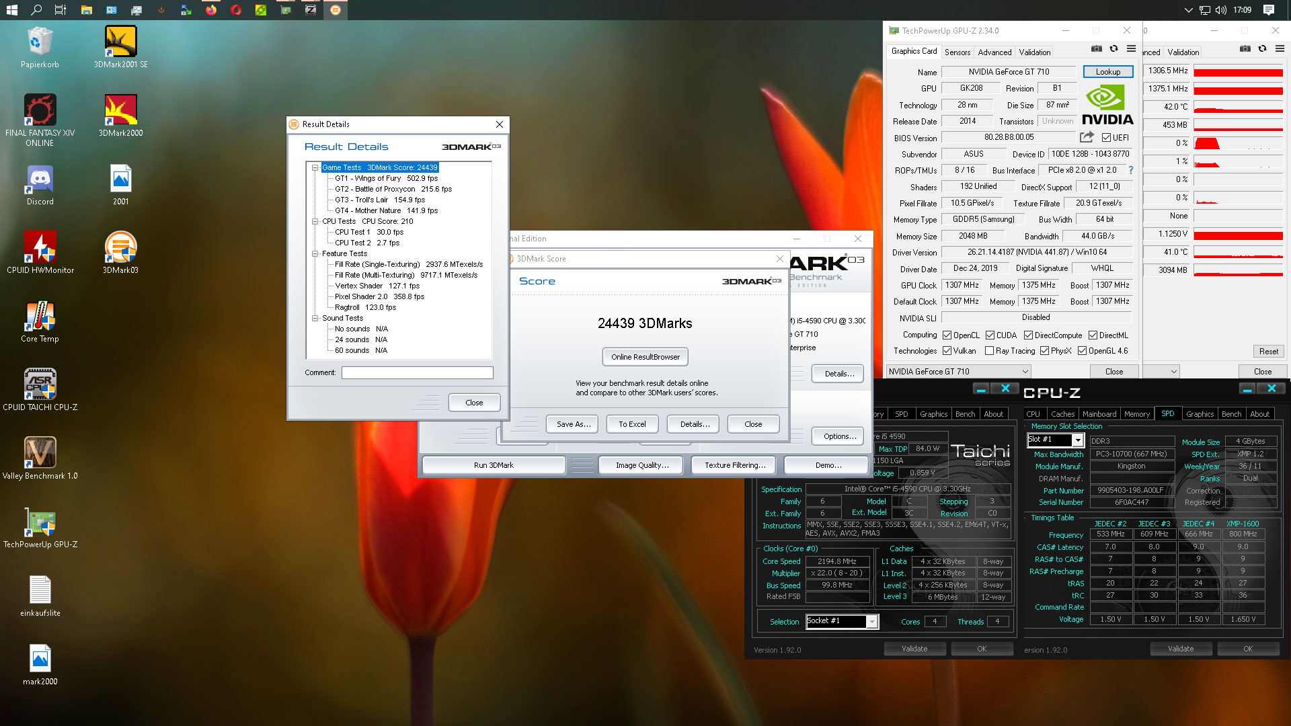Collapse the CPU Tests tree node
Image resolution: width=1291 pixels, height=726 pixels.
point(315,221)
